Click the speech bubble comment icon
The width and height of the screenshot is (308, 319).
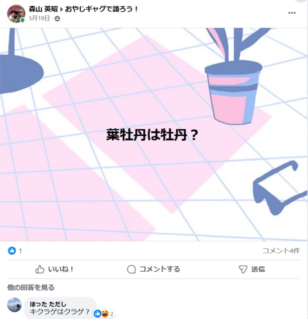pos(131,269)
